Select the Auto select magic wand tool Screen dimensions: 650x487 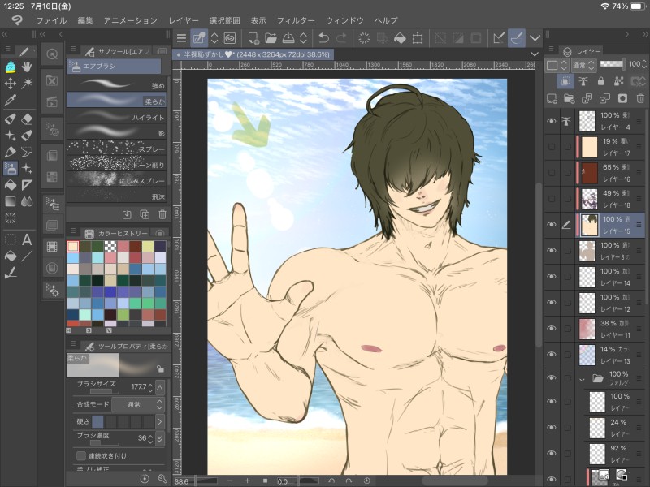point(27,84)
